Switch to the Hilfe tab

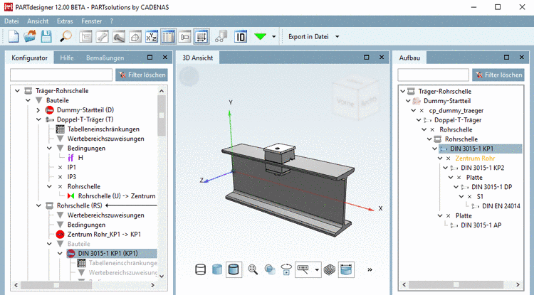tap(67, 58)
